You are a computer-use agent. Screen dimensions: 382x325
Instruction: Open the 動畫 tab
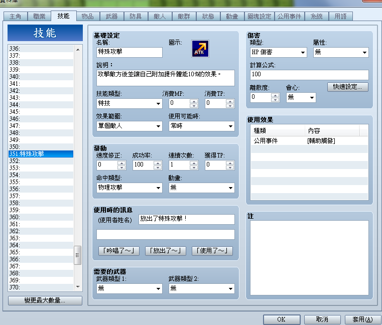(232, 17)
